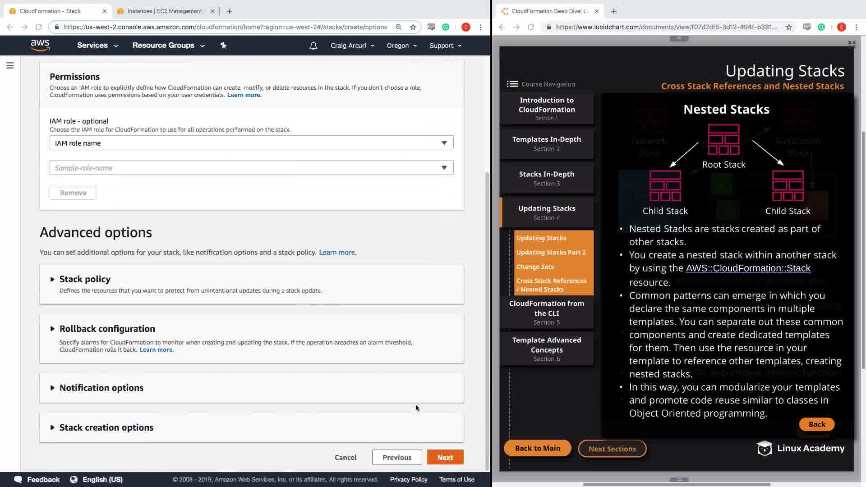Click the pin shortcuts icon in AWS navbar

[x=223, y=46]
